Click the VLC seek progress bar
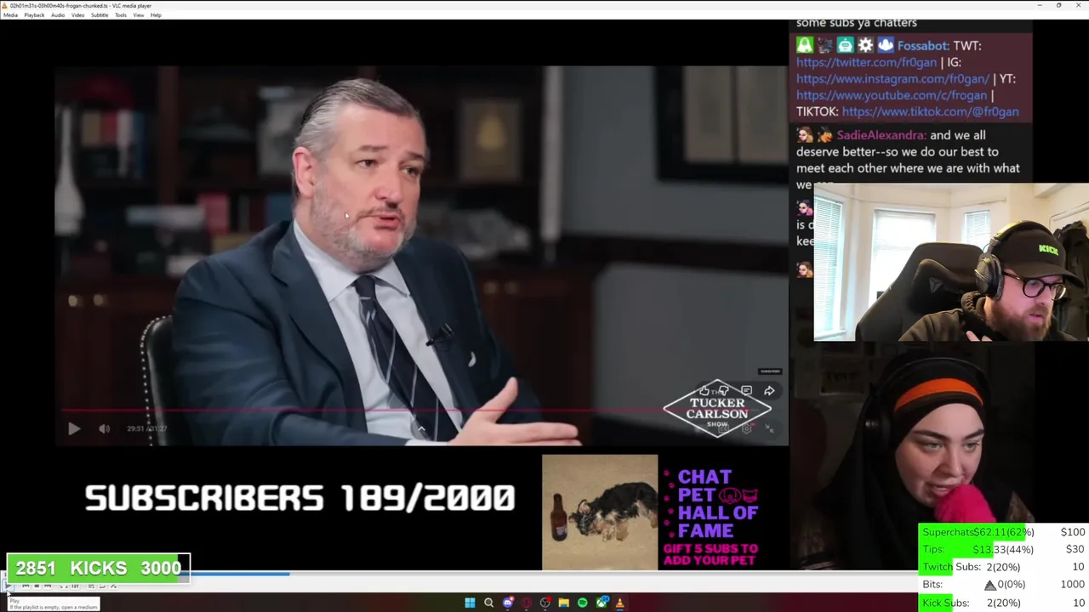The height and width of the screenshot is (612, 1089). 544,575
